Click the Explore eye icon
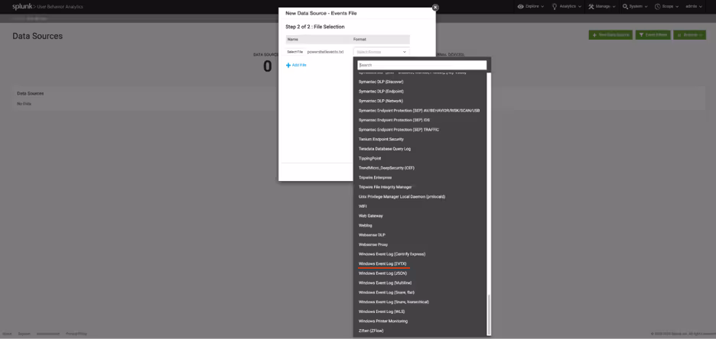This screenshot has height=339, width=716. point(521,6)
